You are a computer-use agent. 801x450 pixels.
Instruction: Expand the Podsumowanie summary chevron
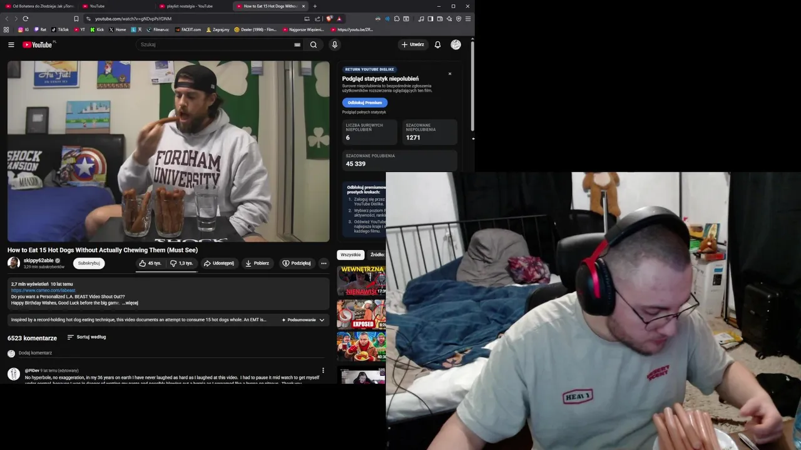(x=322, y=320)
